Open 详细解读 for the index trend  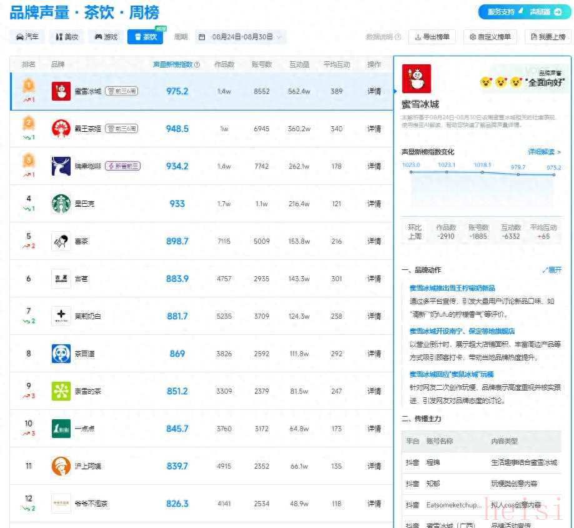(545, 152)
